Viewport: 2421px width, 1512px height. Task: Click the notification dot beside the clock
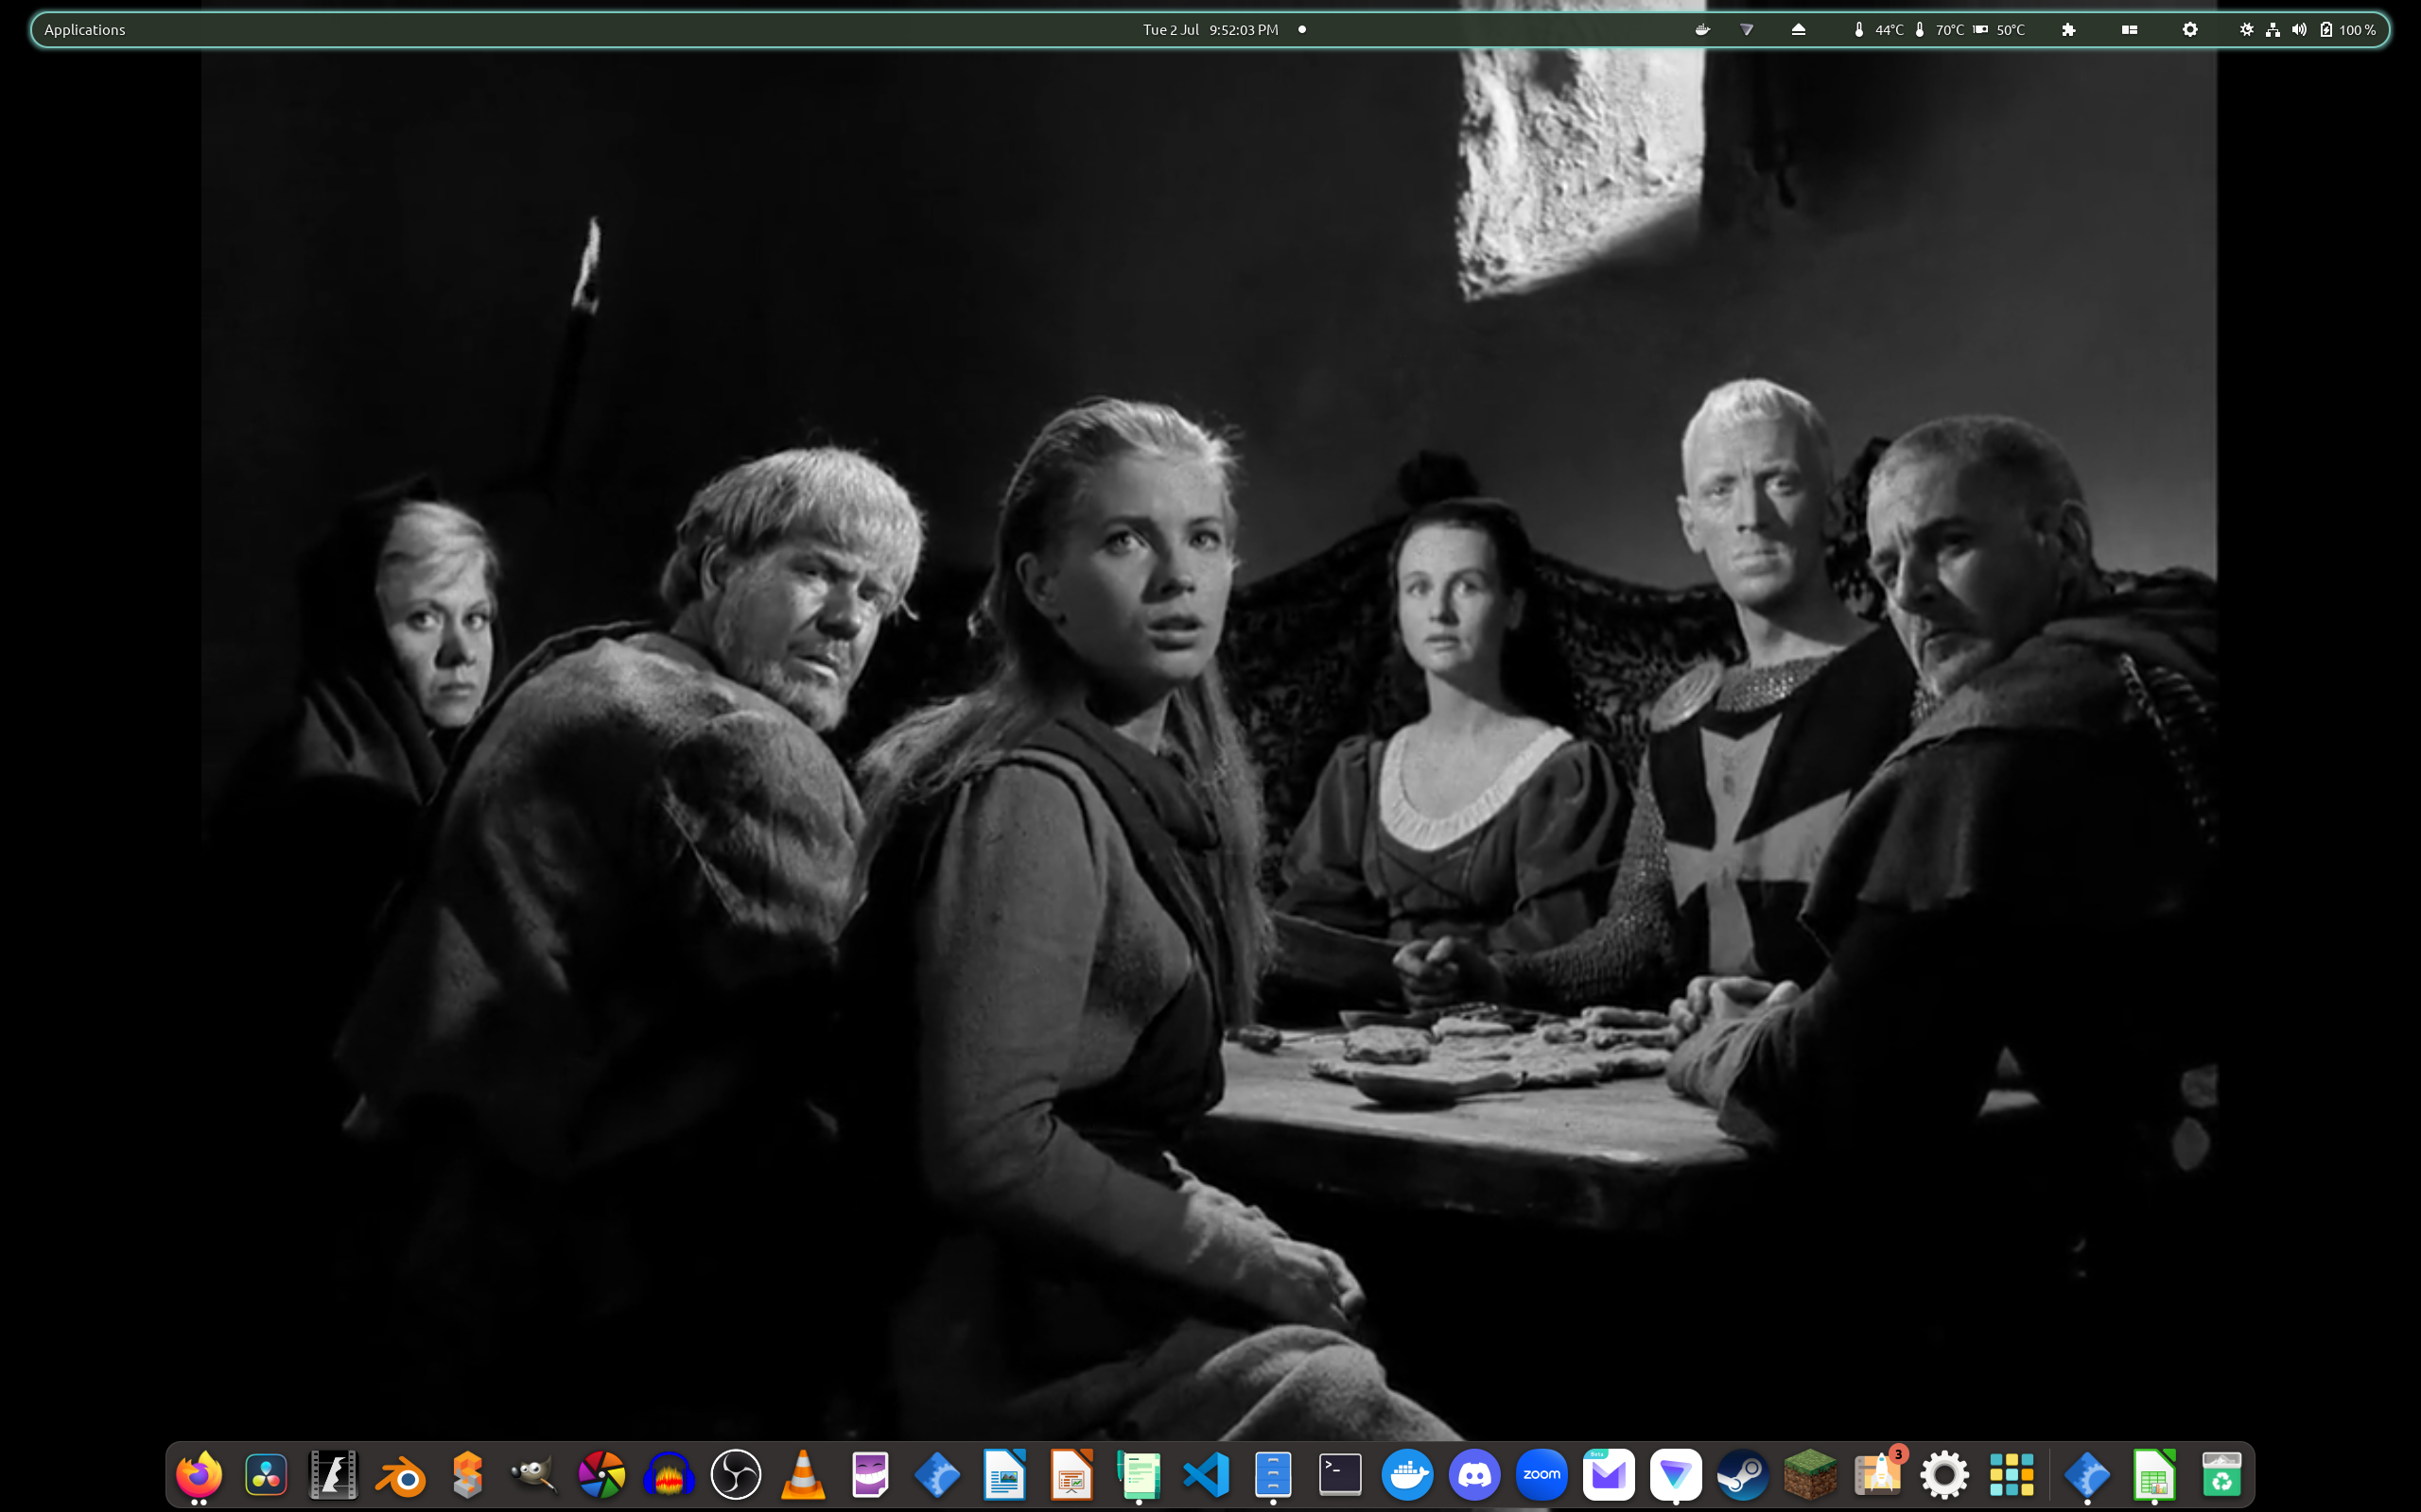pyautogui.click(x=1301, y=30)
